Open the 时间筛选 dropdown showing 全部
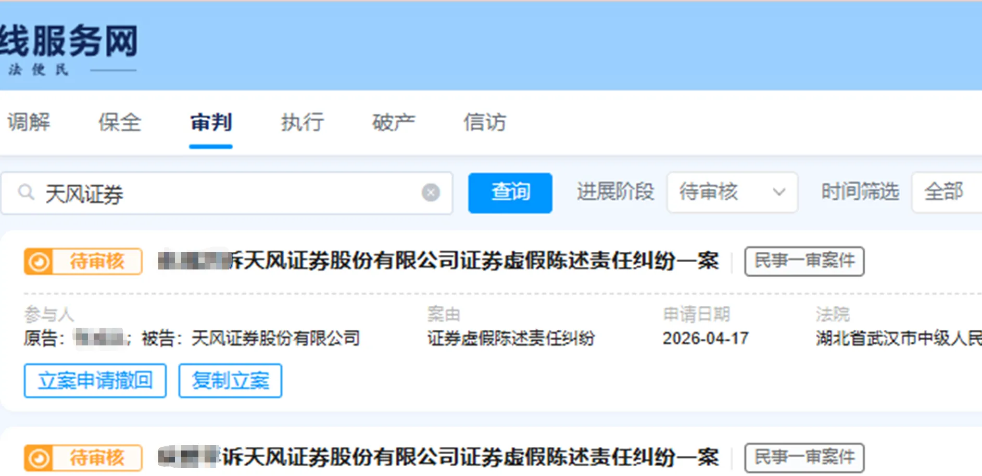Screen dimensions: 982x476 pos(947,192)
